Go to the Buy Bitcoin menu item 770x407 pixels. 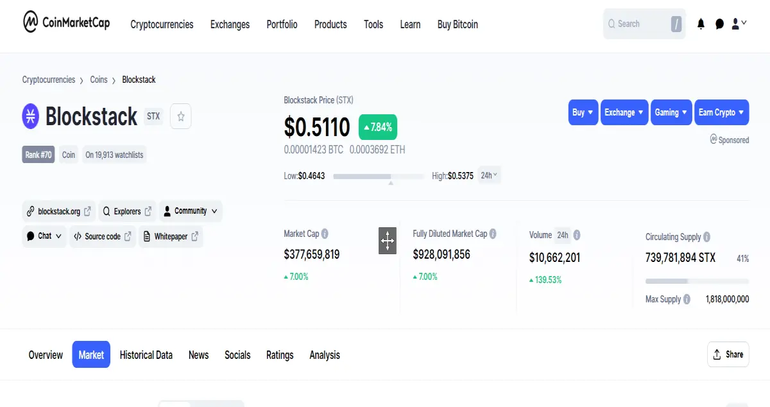pos(458,24)
